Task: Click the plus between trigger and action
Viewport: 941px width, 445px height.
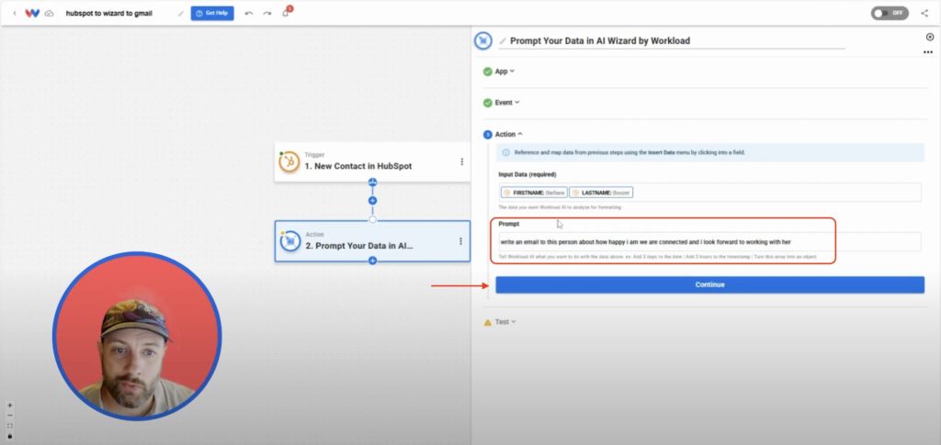Action: (x=373, y=201)
